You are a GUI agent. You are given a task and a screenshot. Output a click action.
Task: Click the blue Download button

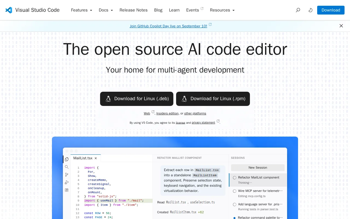click(x=331, y=10)
